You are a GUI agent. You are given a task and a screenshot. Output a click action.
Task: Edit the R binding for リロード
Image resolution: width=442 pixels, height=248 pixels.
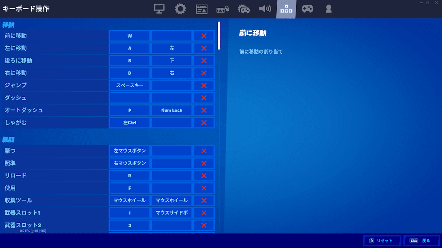(x=130, y=176)
